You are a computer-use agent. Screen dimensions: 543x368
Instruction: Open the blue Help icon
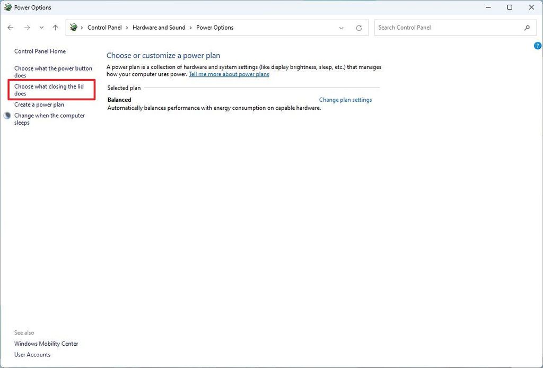pos(537,46)
